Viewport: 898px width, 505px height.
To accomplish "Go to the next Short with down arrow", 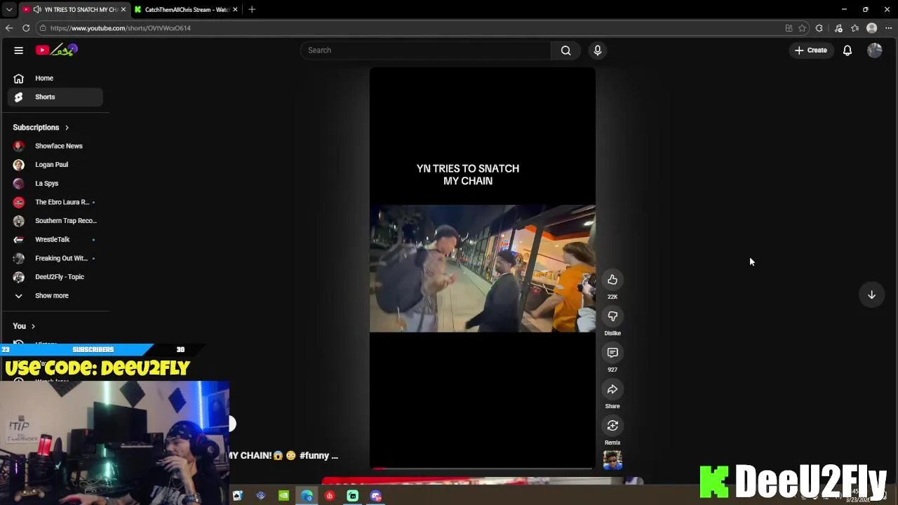I will 871,295.
